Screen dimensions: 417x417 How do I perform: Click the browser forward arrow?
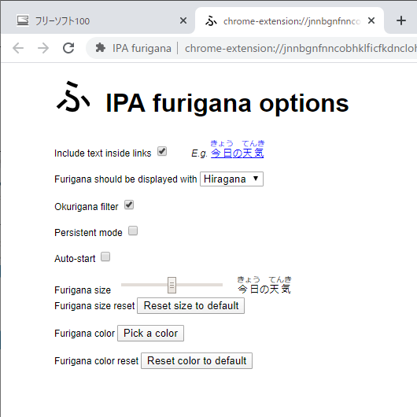[43, 48]
